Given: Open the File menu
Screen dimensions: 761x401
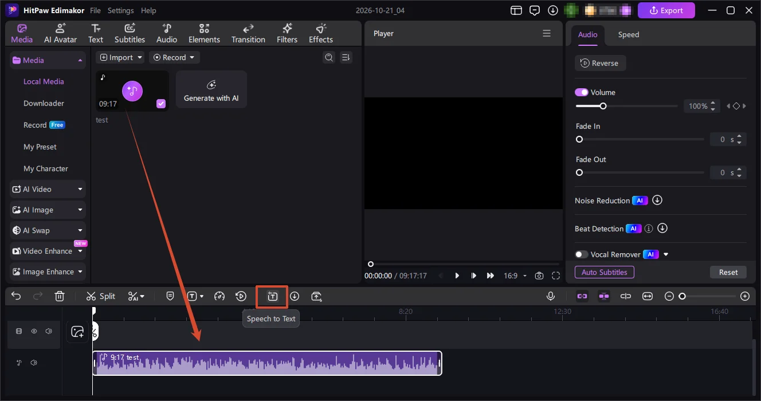Looking at the screenshot, I should 95,10.
